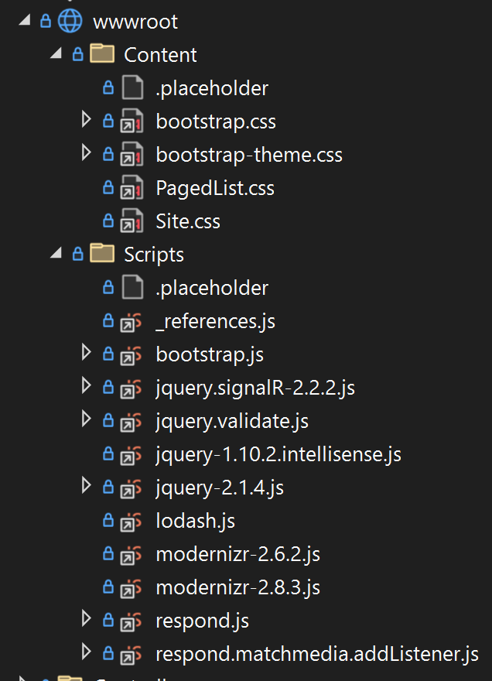Viewport: 492px width, 681px height.
Task: Select .placeholder name in Content folder
Action: click(x=212, y=88)
